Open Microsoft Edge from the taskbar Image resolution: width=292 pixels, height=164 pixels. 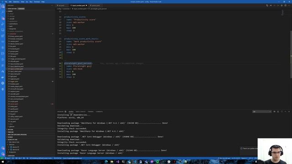(x=106, y=162)
